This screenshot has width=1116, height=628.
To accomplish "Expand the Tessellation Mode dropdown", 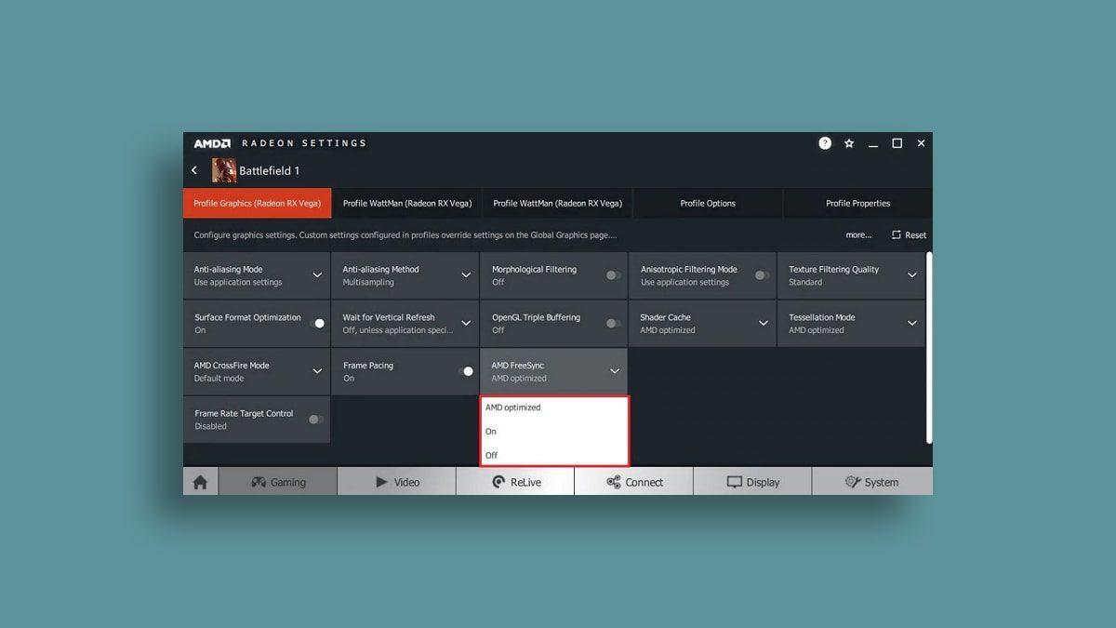I will pos(911,324).
